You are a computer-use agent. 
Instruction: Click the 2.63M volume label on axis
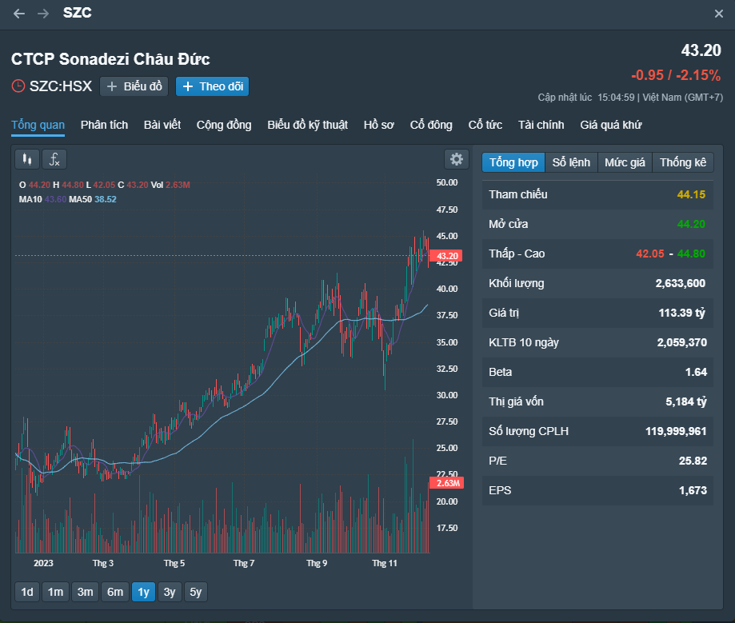(x=447, y=483)
